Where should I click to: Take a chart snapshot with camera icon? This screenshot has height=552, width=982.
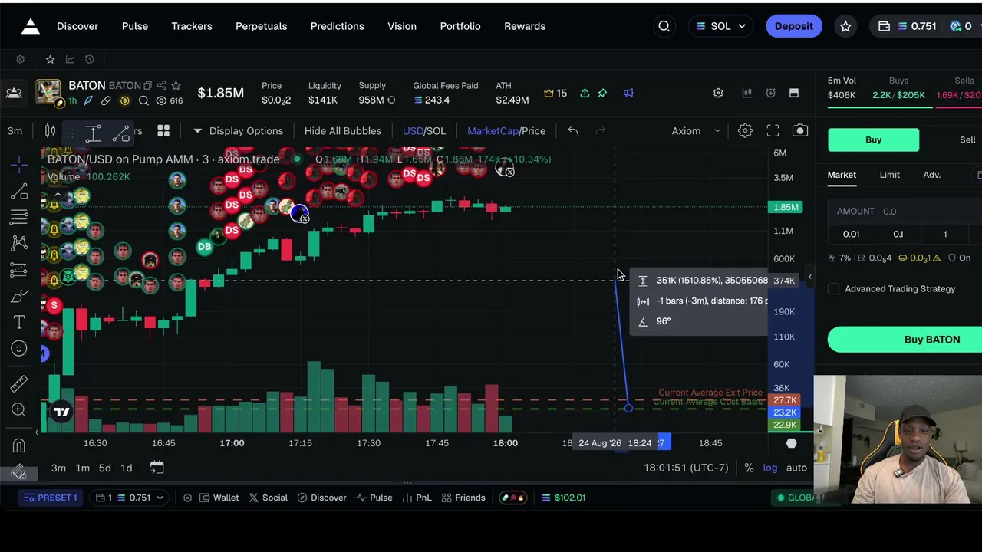800,130
